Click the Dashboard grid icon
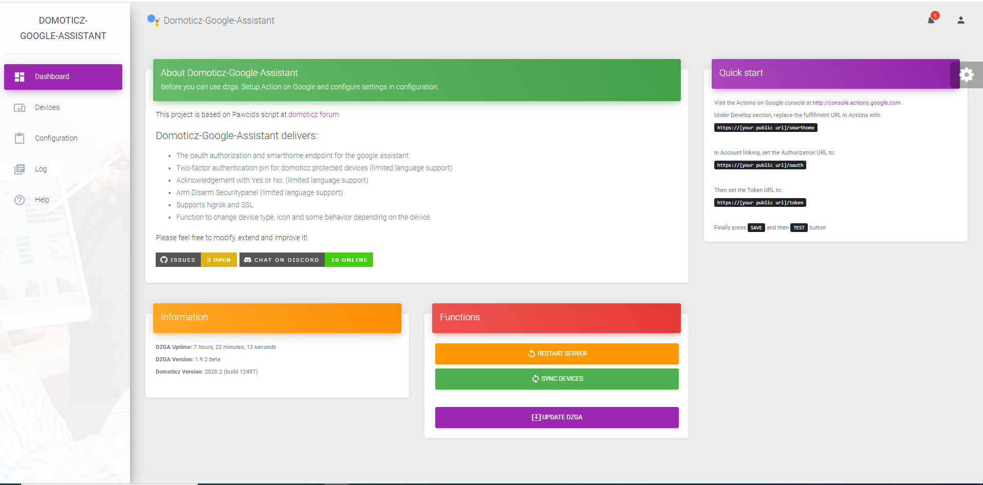Screen dimensions: 983x485 [20, 77]
